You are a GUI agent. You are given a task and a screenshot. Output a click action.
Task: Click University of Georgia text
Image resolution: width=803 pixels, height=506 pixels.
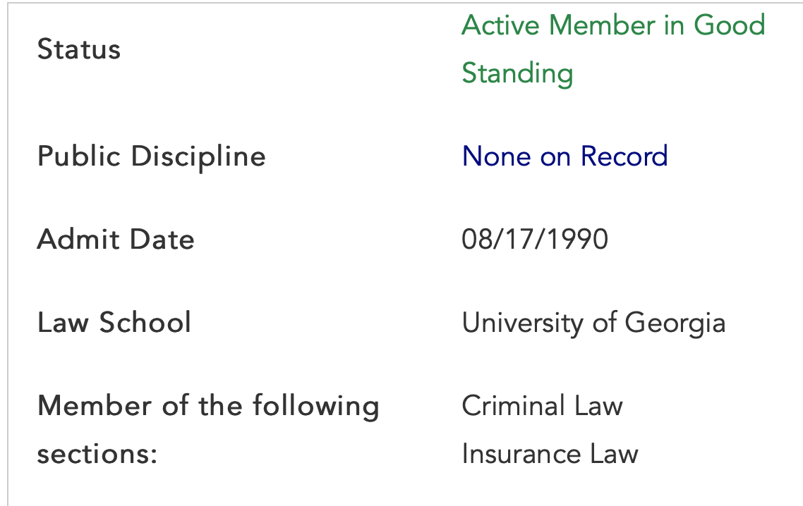point(593,323)
